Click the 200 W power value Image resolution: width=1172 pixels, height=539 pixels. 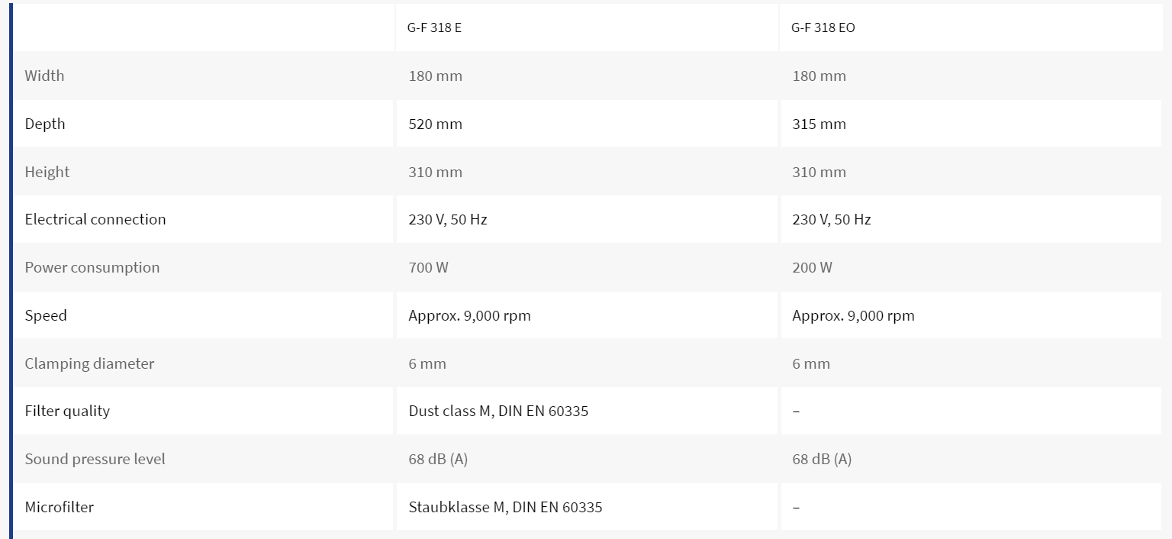[812, 267]
